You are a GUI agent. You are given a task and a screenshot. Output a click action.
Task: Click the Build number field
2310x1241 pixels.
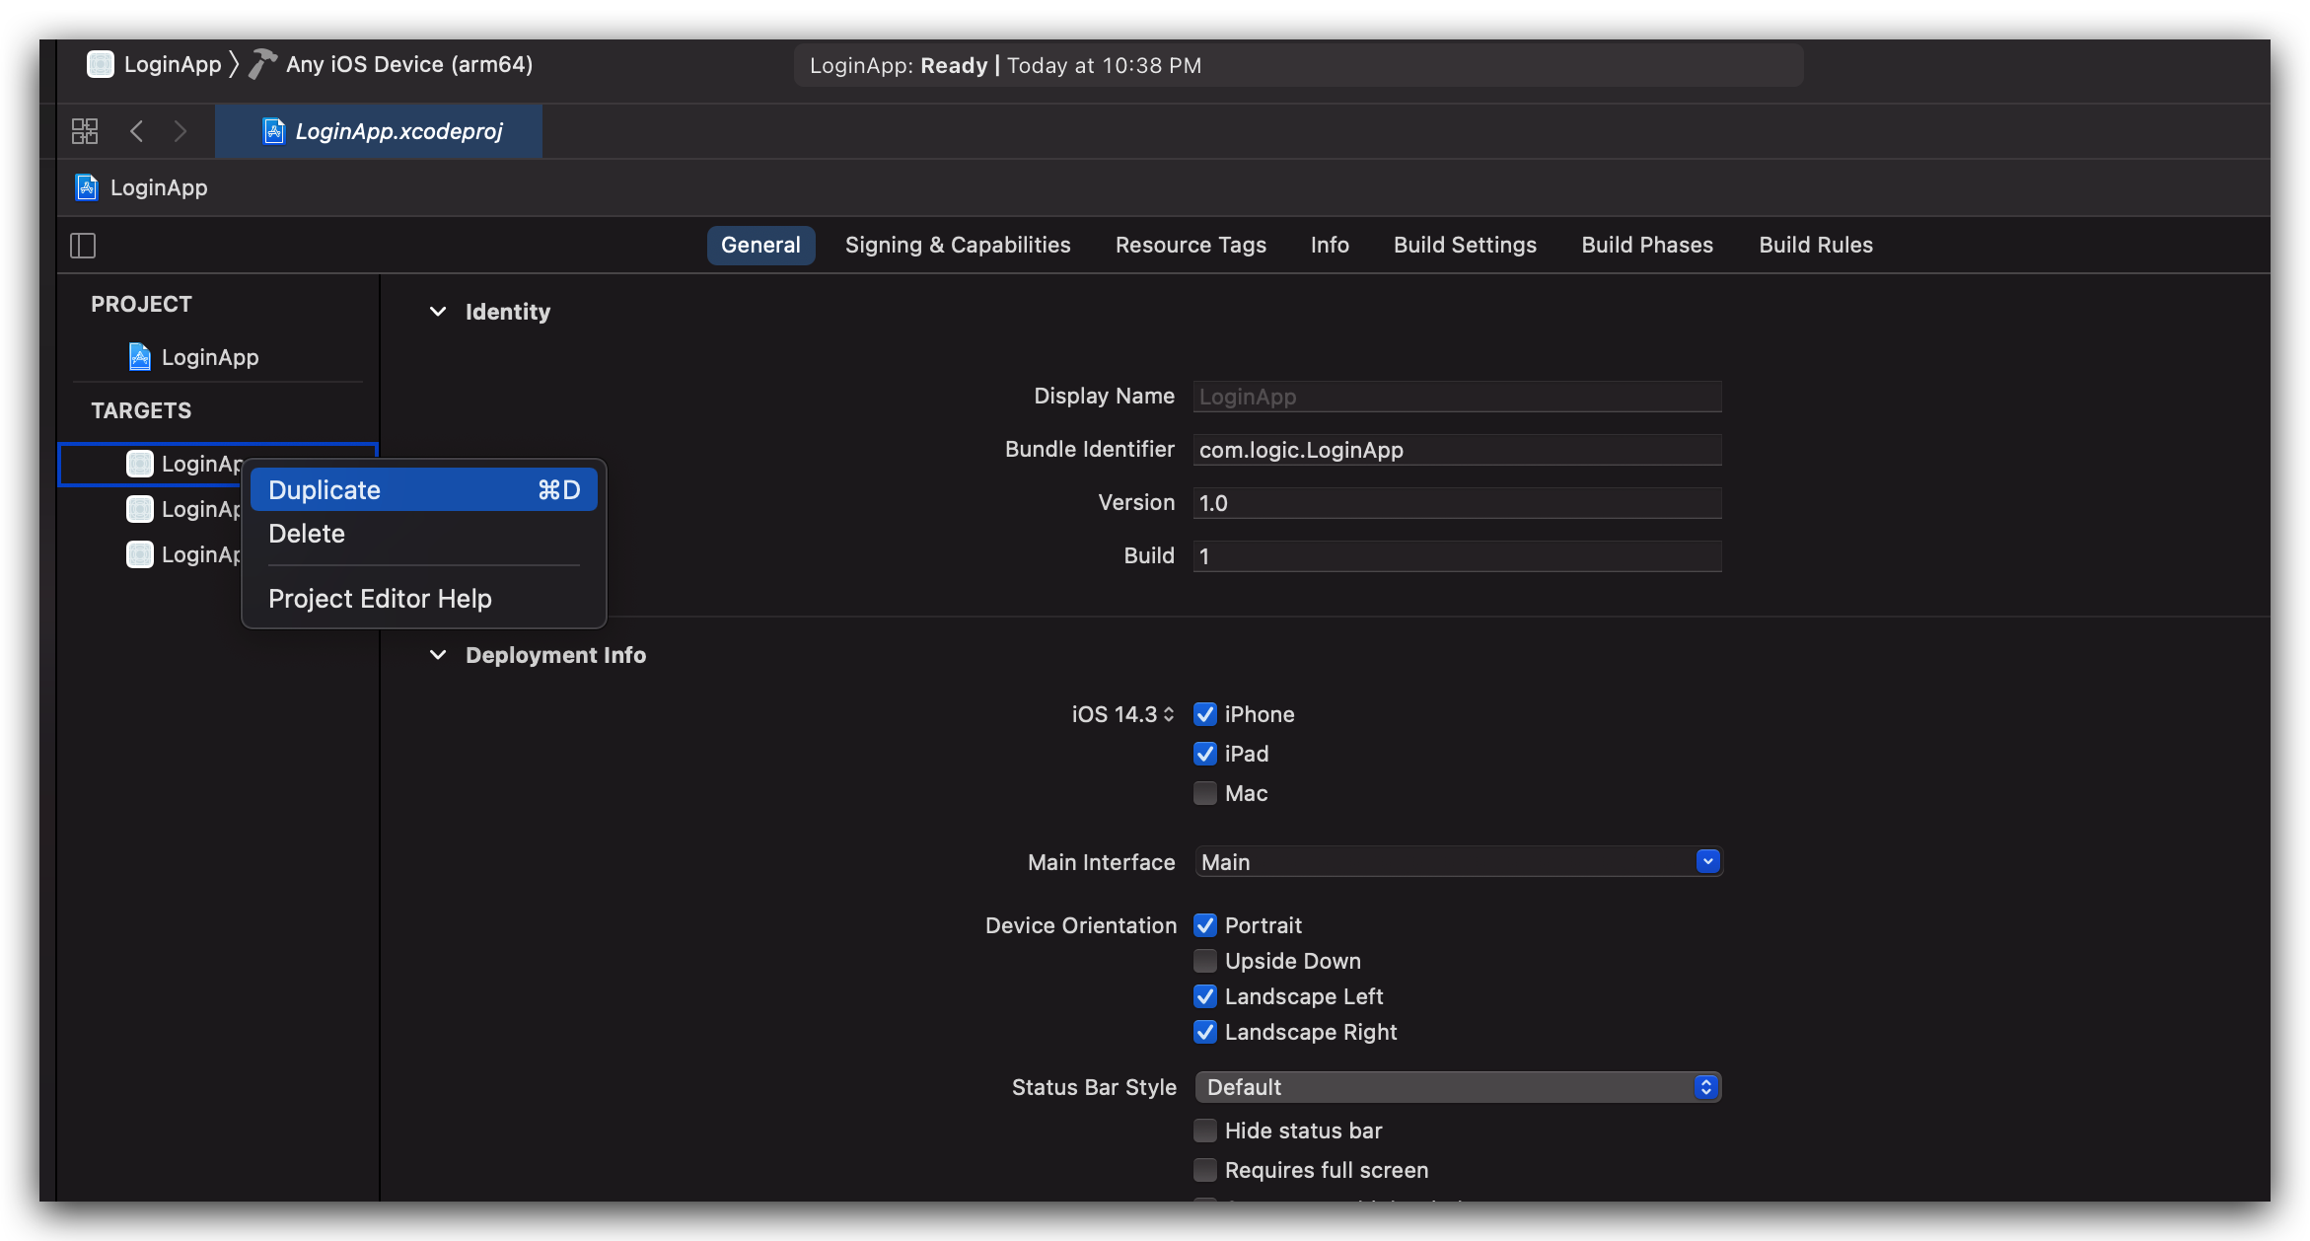click(x=1458, y=556)
